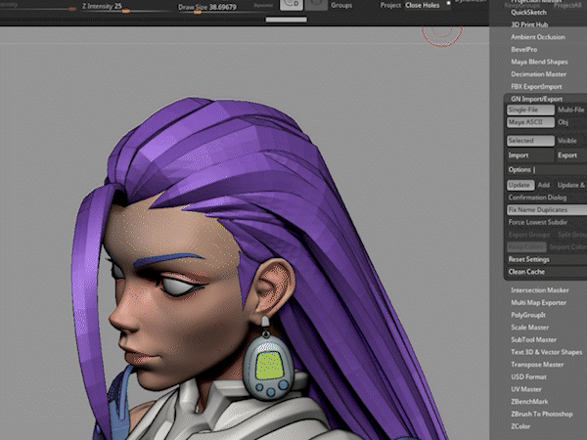Collapse the GN Import/Export section
Image resolution: width=587 pixels, height=440 pixels.
[x=536, y=99]
